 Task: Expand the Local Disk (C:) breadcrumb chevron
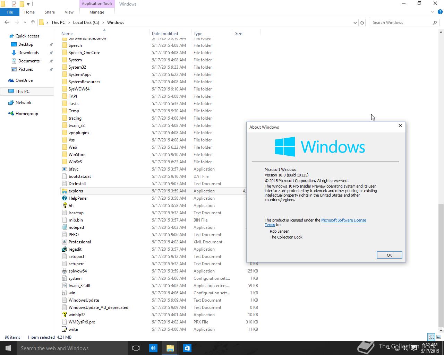(x=103, y=23)
